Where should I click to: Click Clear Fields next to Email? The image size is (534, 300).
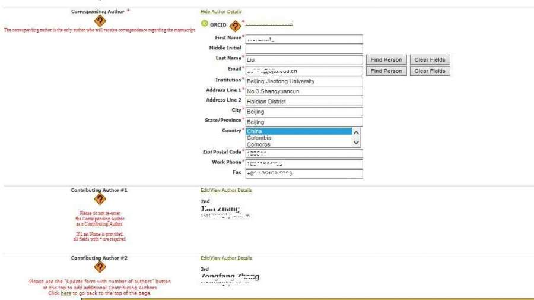(x=430, y=71)
